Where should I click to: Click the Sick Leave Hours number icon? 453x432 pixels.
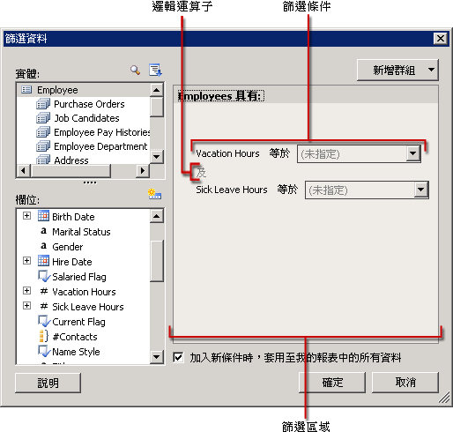(44, 306)
